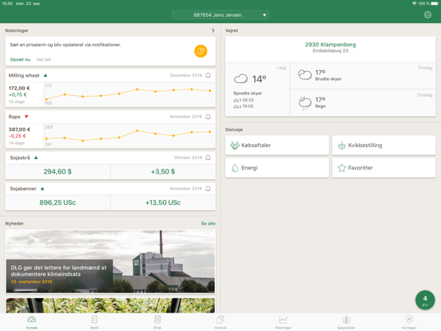Switch to the Bestil tab

(94, 322)
